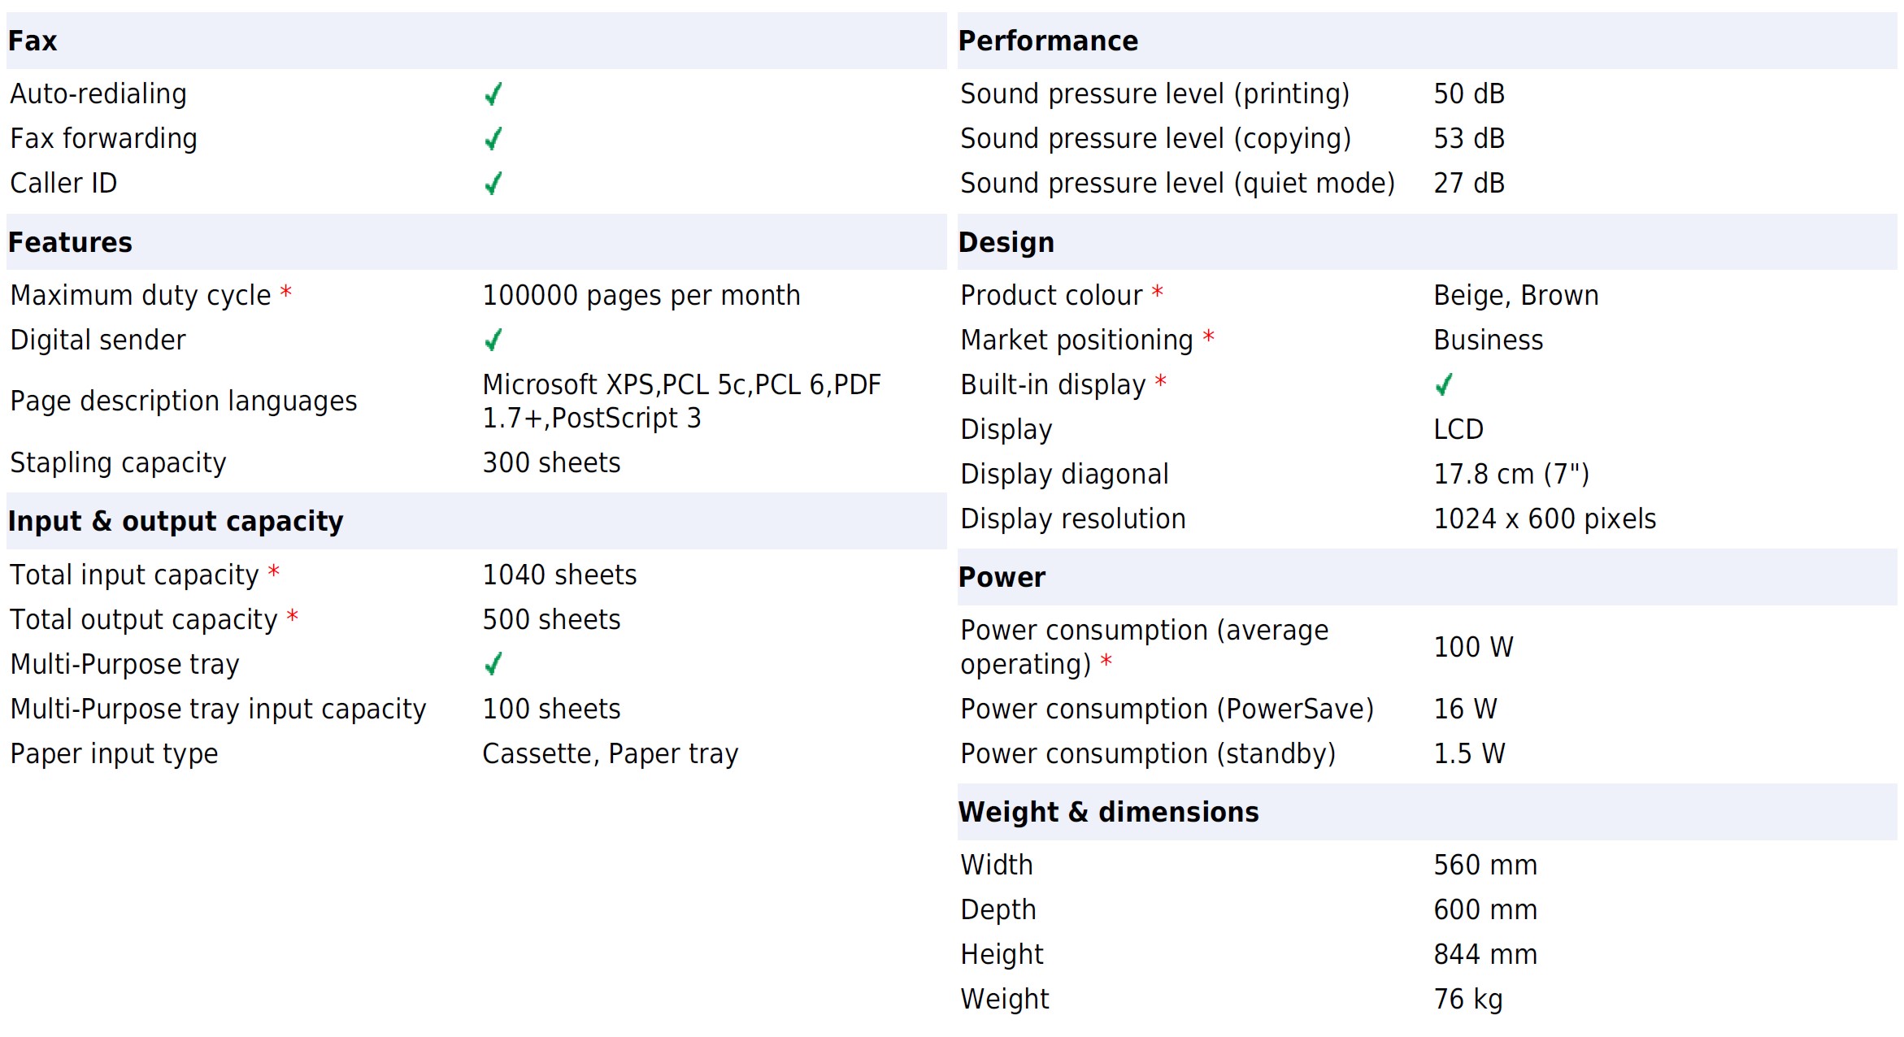The height and width of the screenshot is (1037, 1904).
Task: Click the Page description languages label
Action: 184,401
